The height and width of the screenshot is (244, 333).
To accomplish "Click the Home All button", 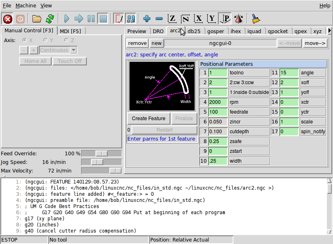I will tap(35, 61).
